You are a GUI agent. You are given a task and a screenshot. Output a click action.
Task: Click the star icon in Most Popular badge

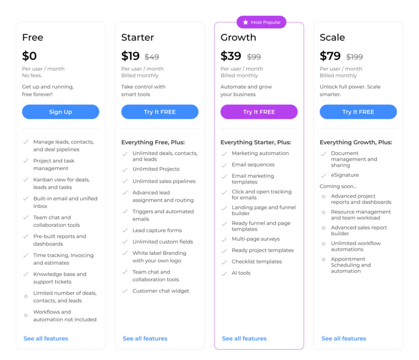pyautogui.click(x=246, y=22)
